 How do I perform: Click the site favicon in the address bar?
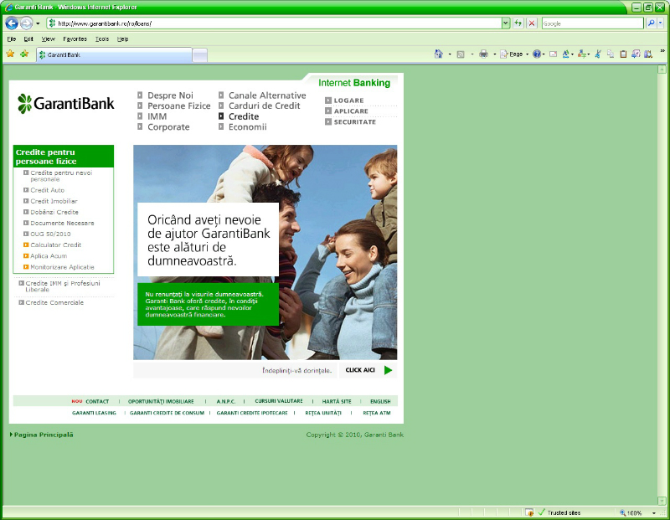pyautogui.click(x=52, y=23)
